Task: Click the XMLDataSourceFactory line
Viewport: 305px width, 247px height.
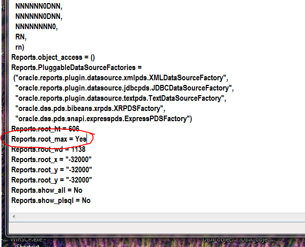Action: [121, 78]
